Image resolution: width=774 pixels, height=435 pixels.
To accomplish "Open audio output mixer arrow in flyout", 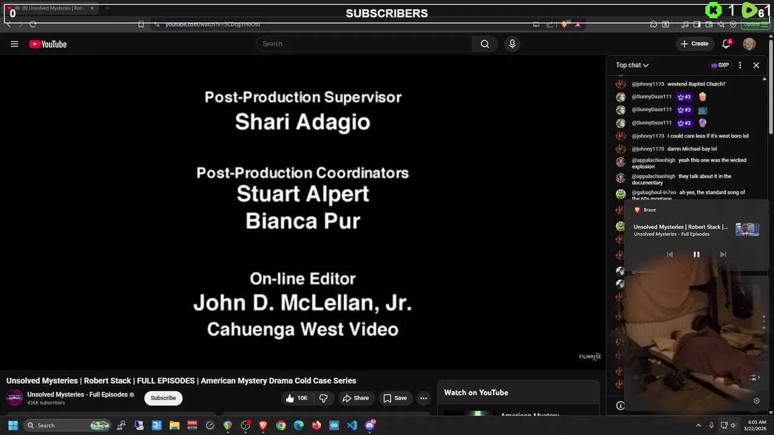I will pos(753,378).
